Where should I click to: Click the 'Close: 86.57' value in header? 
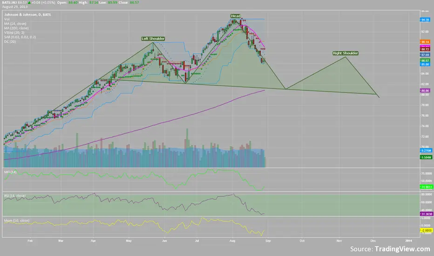pyautogui.click(x=129, y=2)
